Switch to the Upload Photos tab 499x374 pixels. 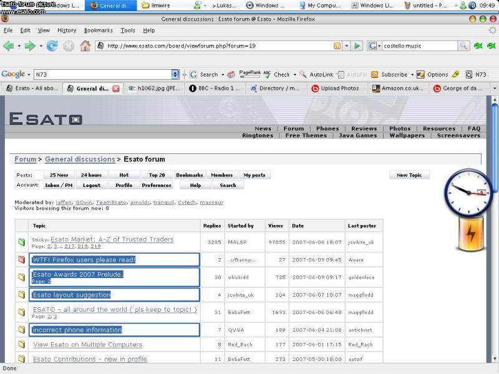pyautogui.click(x=335, y=89)
